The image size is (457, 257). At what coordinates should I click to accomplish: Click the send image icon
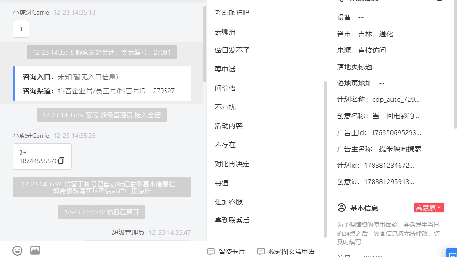pos(35,250)
